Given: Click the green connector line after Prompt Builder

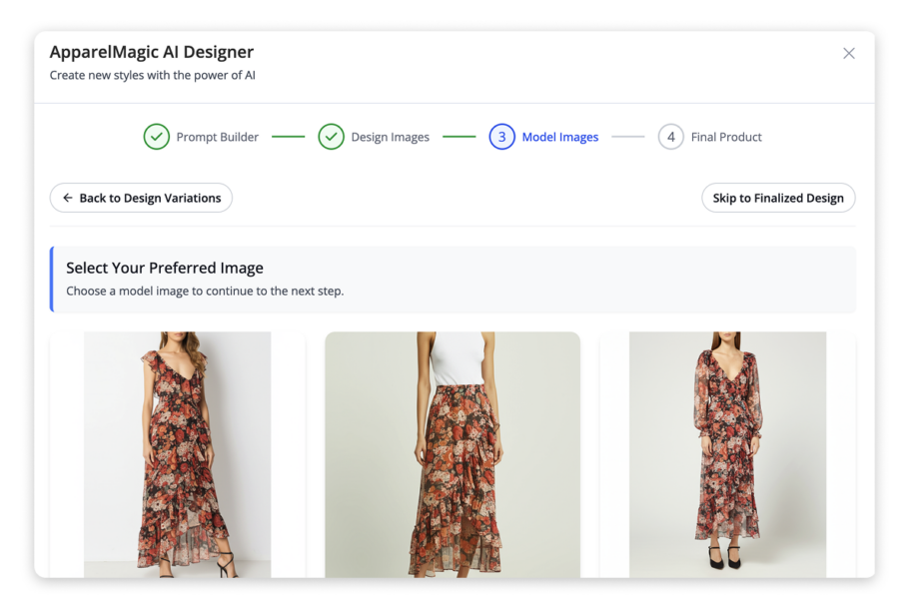Looking at the screenshot, I should point(288,137).
